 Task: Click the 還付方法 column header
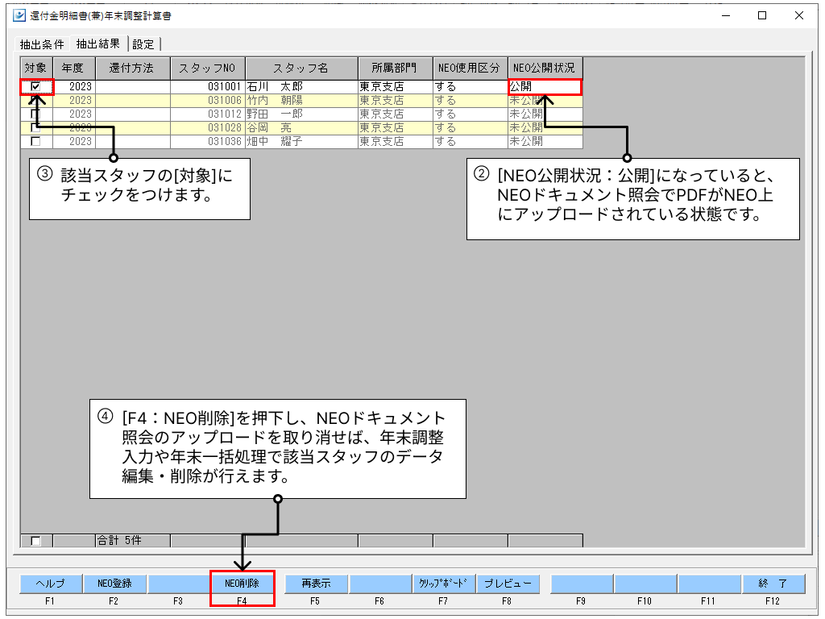133,69
